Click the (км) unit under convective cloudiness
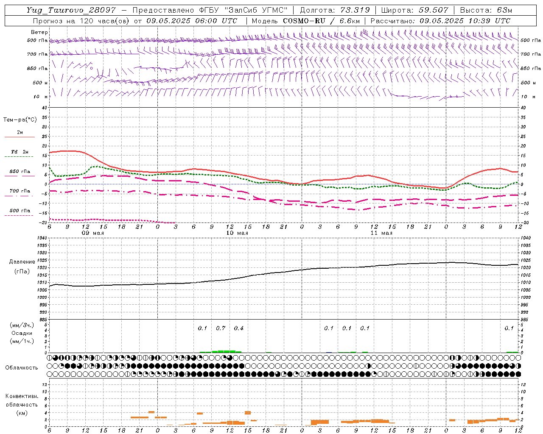Image resolution: width=543 pixels, height=434 pixels. 22,413
